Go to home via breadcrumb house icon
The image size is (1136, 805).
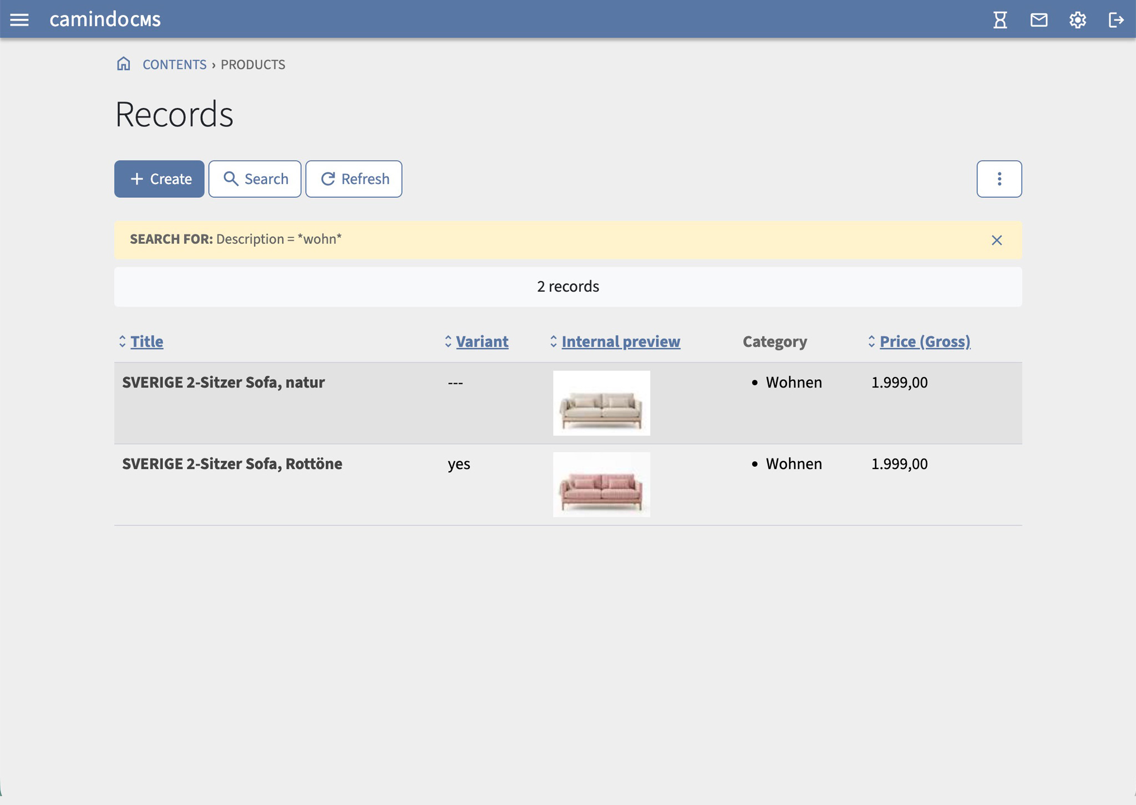[x=123, y=64]
